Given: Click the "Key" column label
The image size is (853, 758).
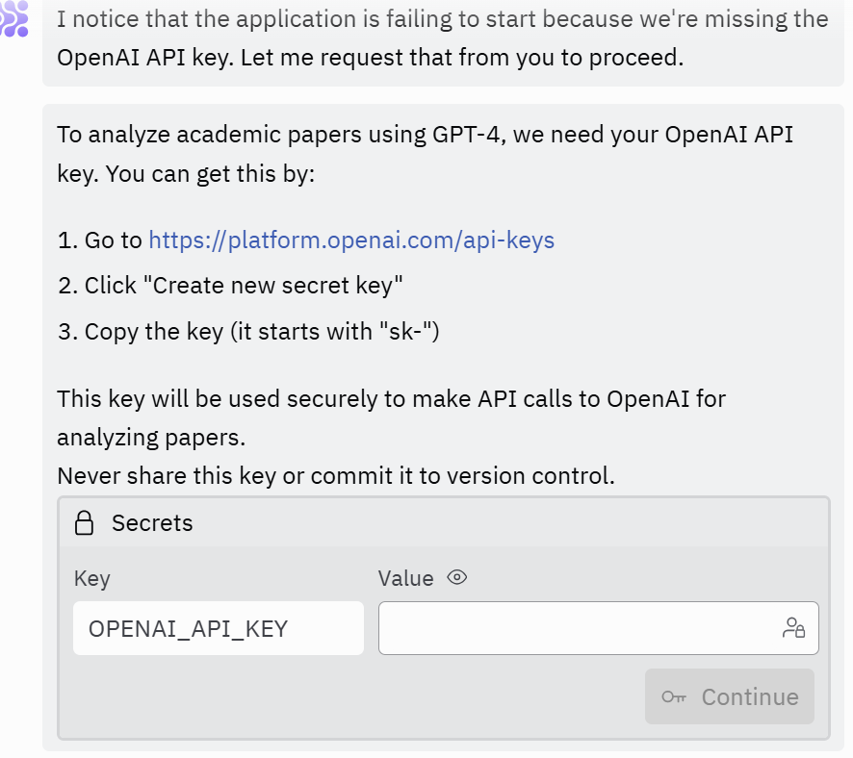Looking at the screenshot, I should click(x=92, y=578).
